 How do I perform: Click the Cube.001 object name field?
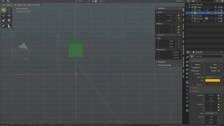pyautogui.click(x=209, y=56)
